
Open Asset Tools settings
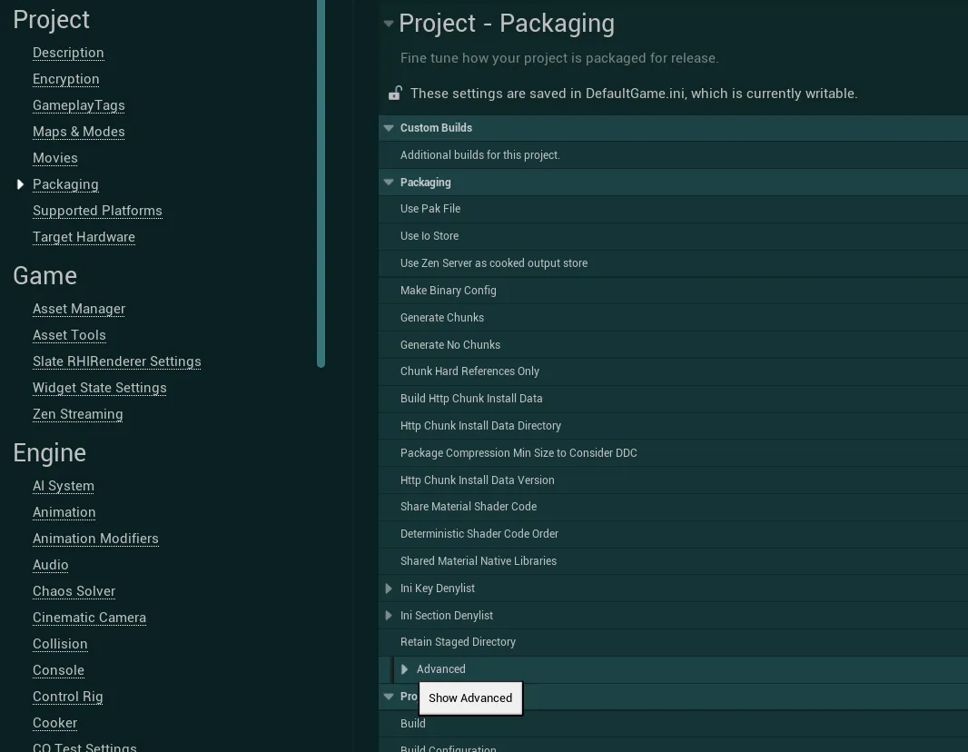click(69, 335)
